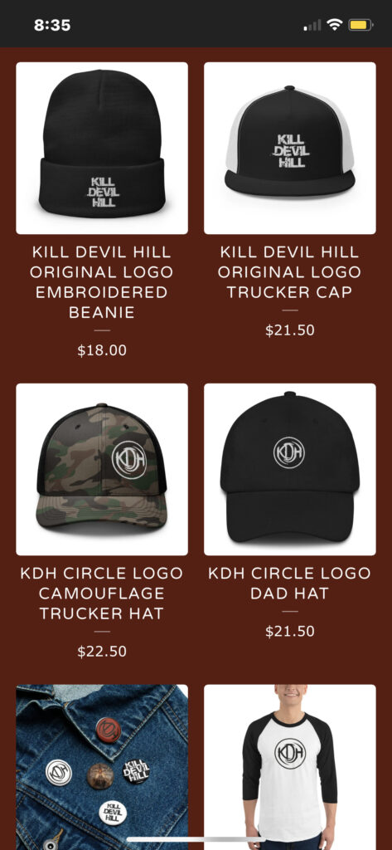Open the denim jacket pin buttons image
This screenshot has width=392, height=850.
102,767
